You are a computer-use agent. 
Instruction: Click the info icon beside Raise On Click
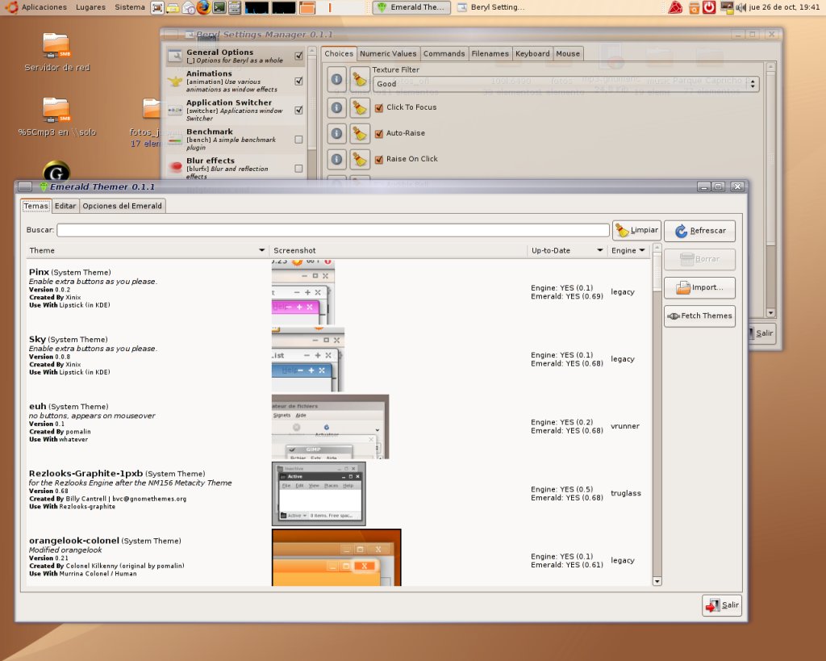pos(336,159)
